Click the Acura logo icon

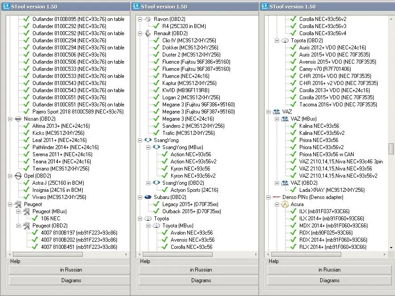[285, 204]
